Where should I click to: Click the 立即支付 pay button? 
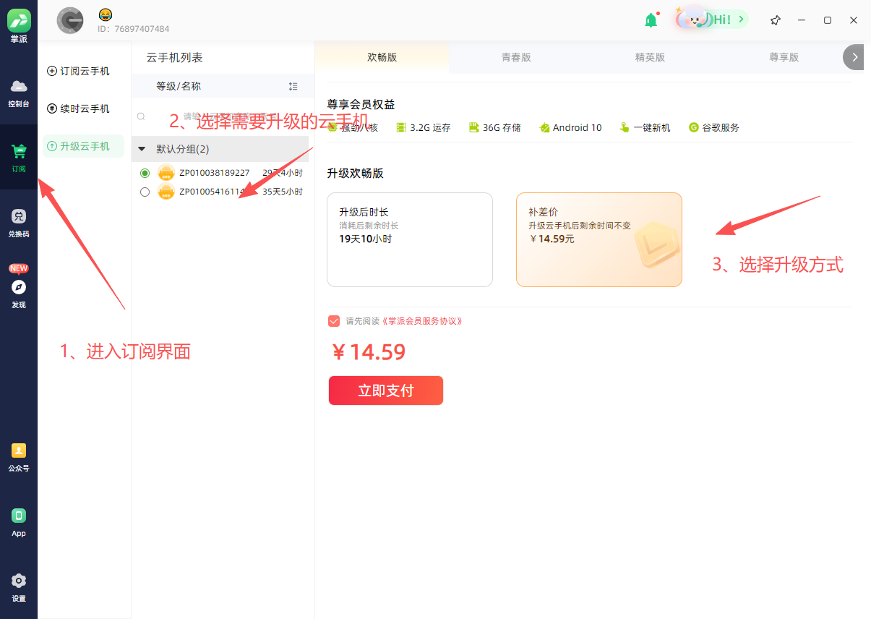pyautogui.click(x=386, y=390)
